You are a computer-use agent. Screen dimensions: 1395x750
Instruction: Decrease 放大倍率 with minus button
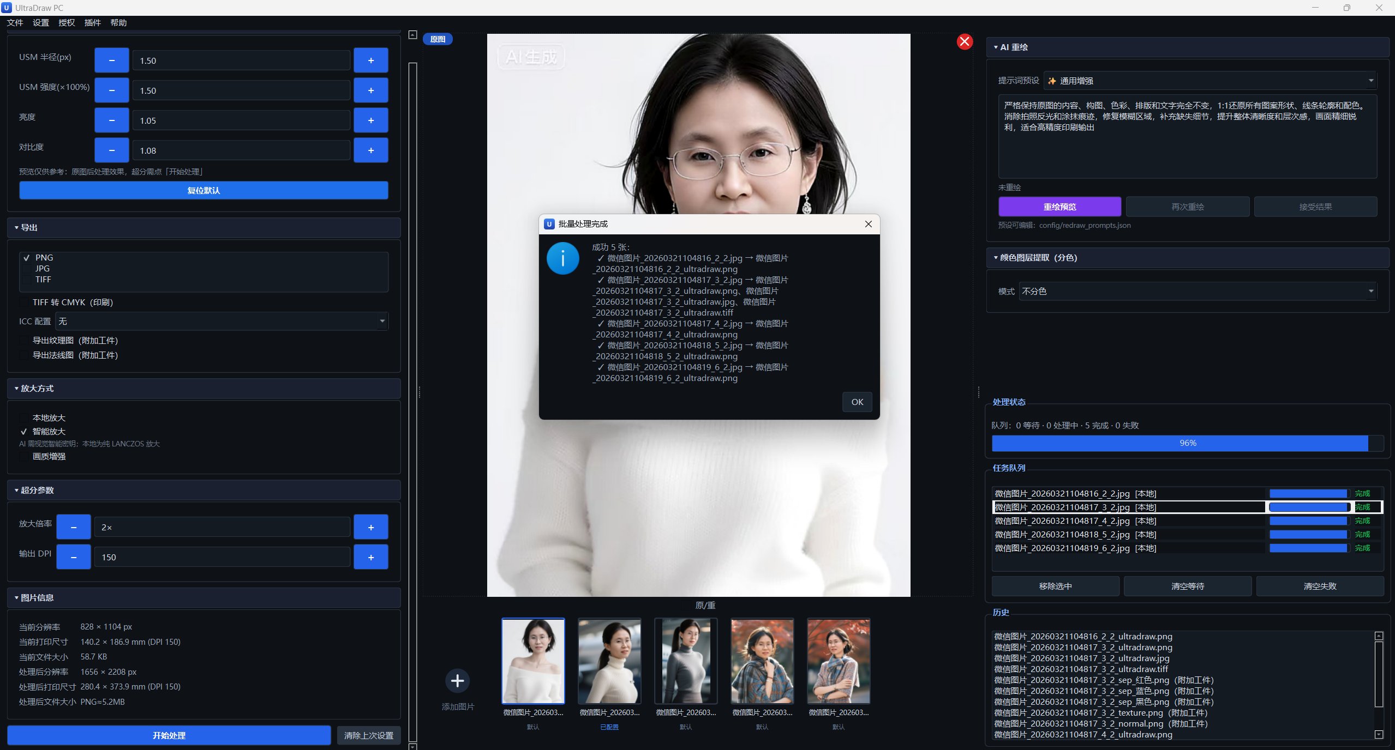(x=73, y=527)
